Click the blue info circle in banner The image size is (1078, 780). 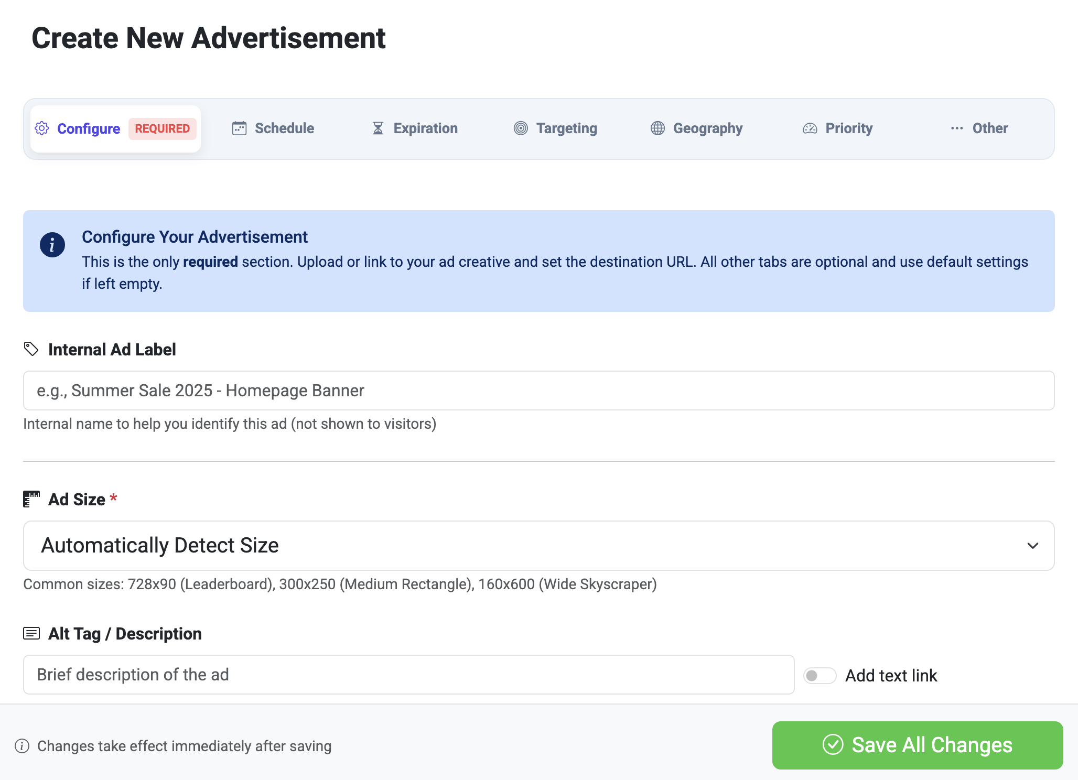[52, 245]
